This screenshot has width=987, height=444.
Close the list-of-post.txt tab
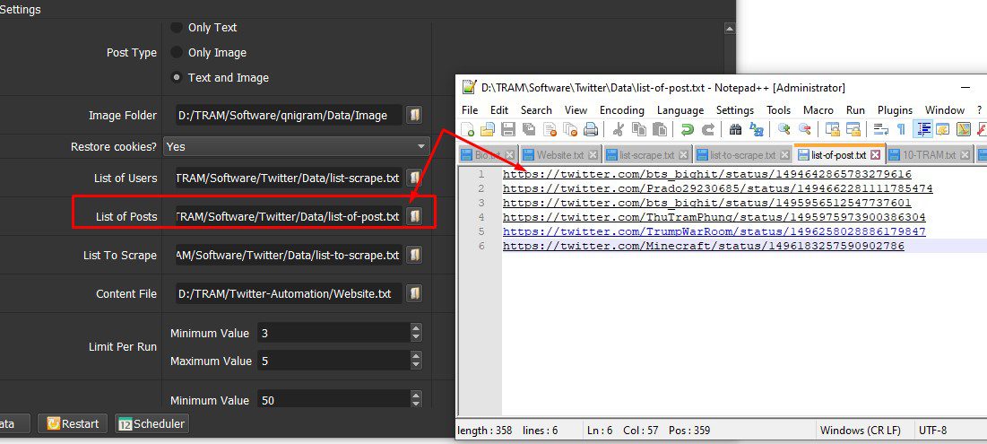point(875,155)
